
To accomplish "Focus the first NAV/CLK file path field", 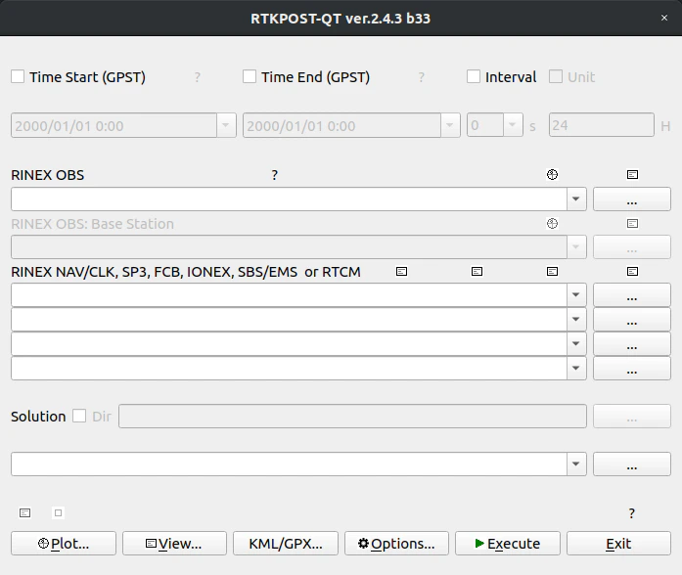I will pos(289,294).
